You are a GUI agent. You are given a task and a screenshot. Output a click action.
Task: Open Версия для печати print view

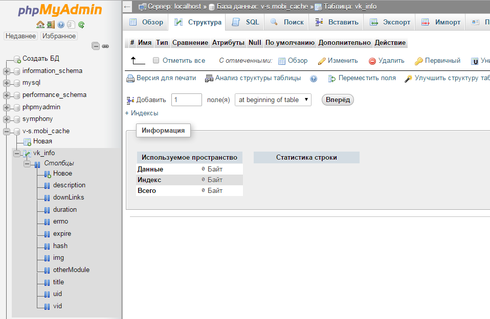161,78
